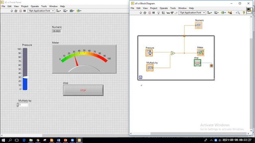The width and height of the screenshot is (255, 143).
Task: Click Abort Execution in Block Diagram toolbar
Action: click(x=149, y=13)
